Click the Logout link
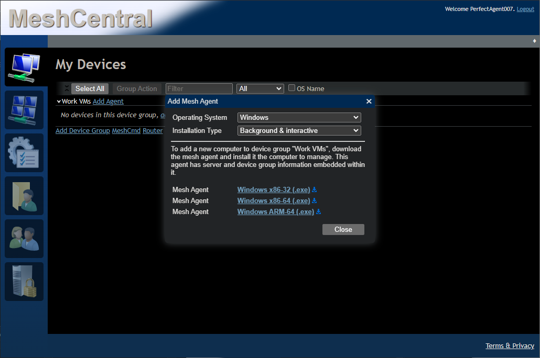The width and height of the screenshot is (540, 358). 525,9
